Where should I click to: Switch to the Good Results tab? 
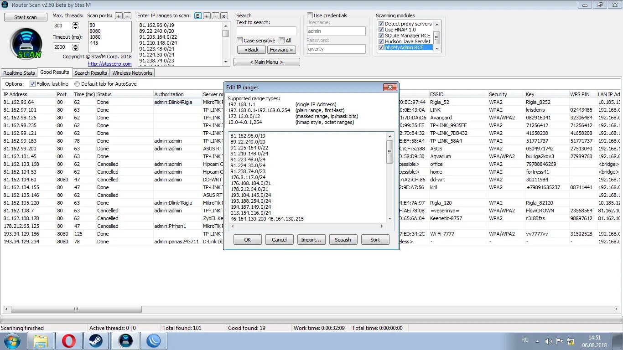[55, 72]
